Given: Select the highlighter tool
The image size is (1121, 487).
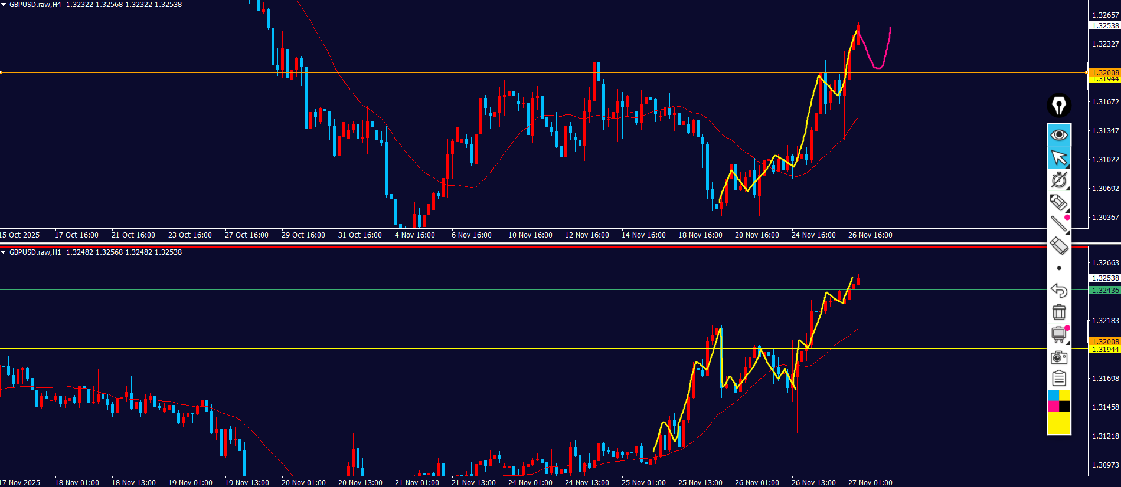Looking at the screenshot, I should (1059, 202).
